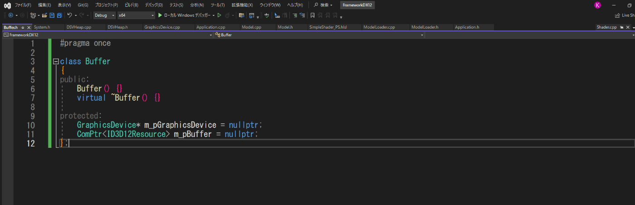Open the 編集(E) menu
This screenshot has width=635, height=205.
tap(44, 5)
